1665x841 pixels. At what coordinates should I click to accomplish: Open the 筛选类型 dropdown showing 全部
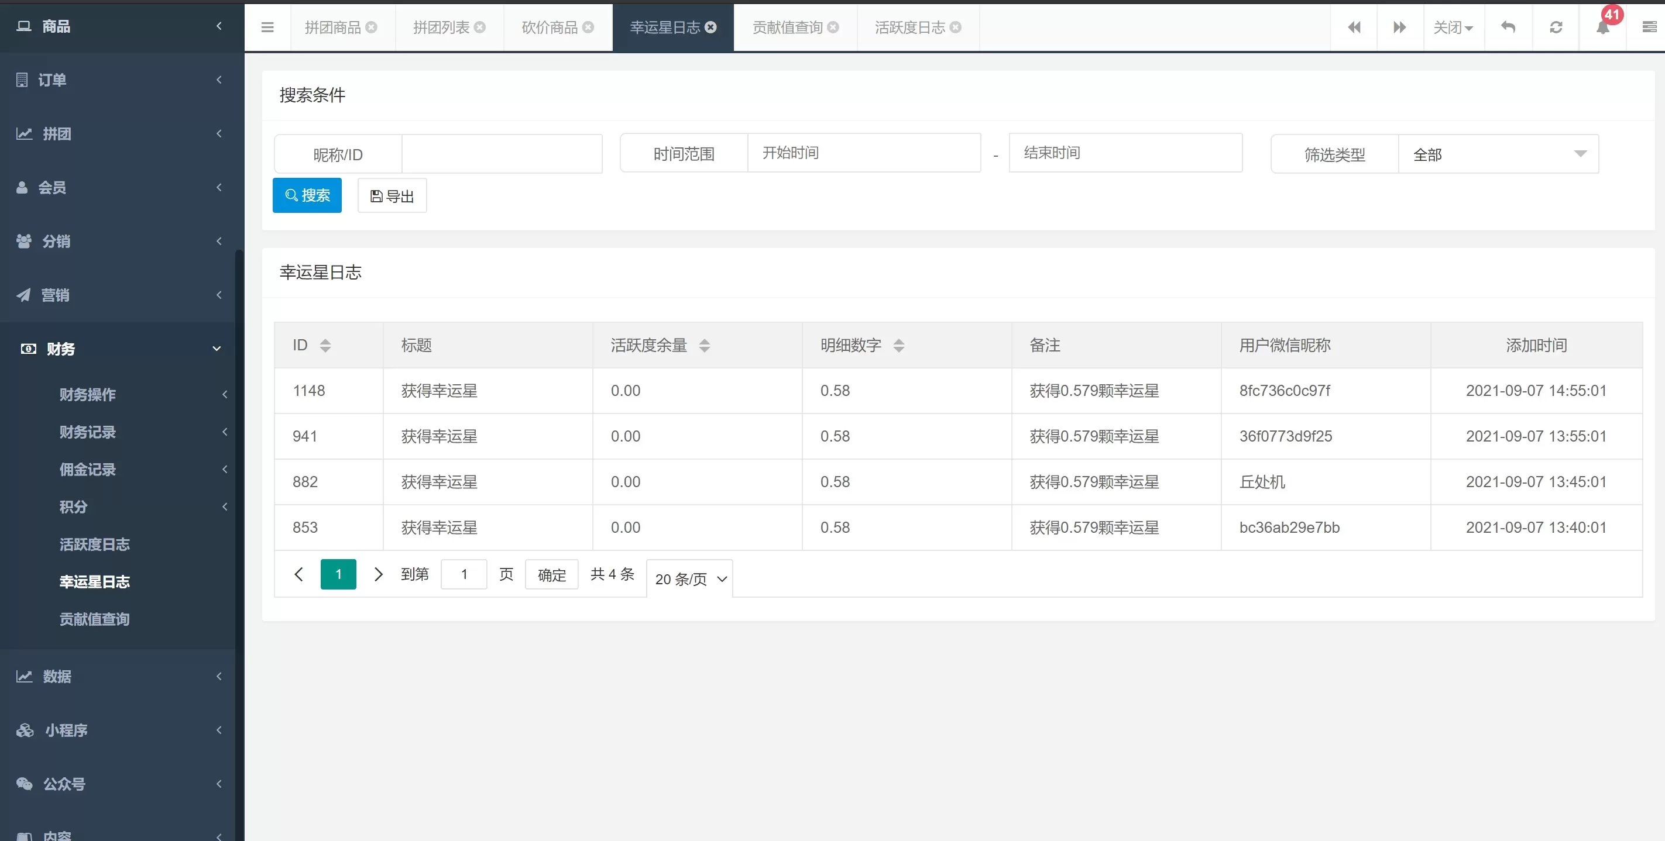tap(1498, 154)
